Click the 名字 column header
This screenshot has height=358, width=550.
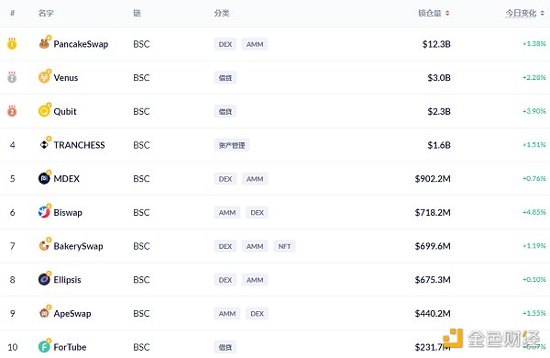(46, 13)
